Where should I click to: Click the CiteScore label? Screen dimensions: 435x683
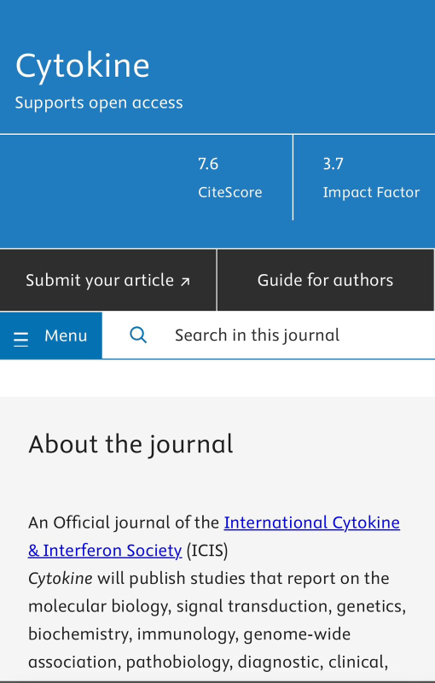click(230, 192)
